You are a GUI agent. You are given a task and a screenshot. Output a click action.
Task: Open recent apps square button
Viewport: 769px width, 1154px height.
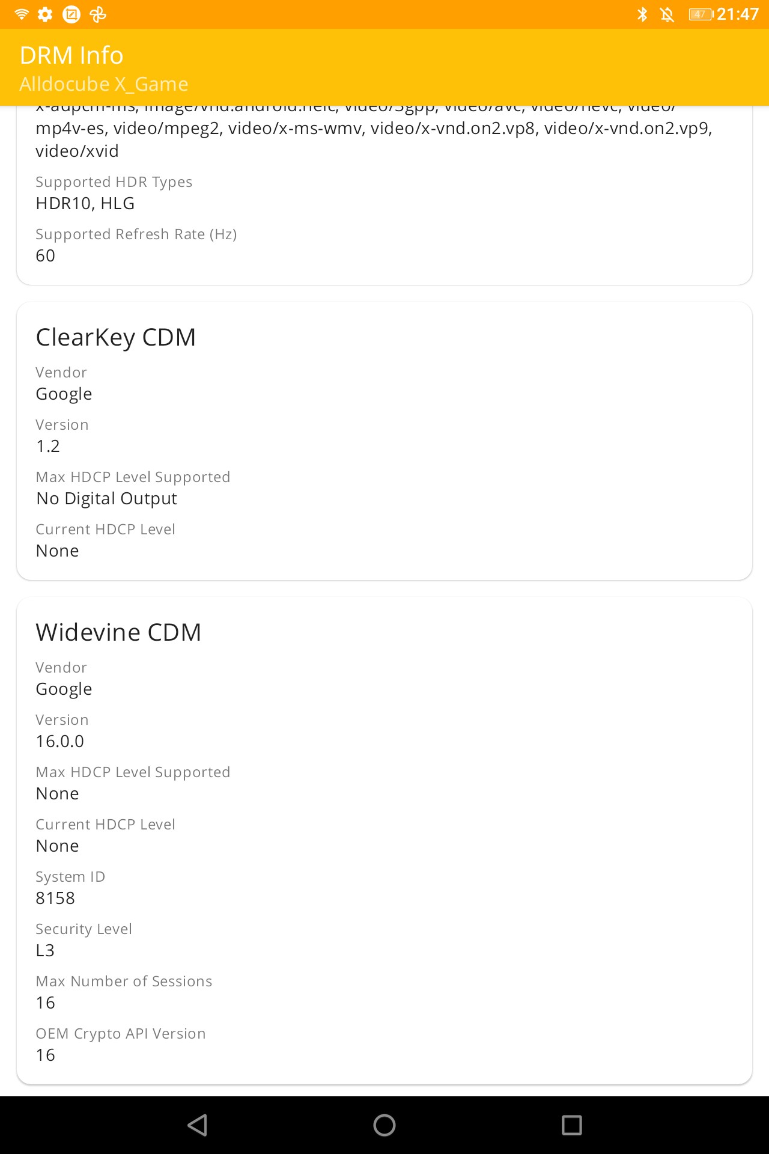(571, 1125)
